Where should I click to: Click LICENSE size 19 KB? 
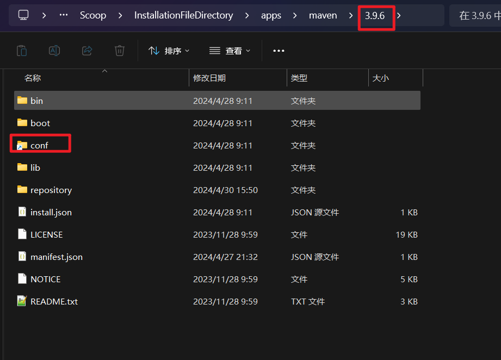pos(406,234)
